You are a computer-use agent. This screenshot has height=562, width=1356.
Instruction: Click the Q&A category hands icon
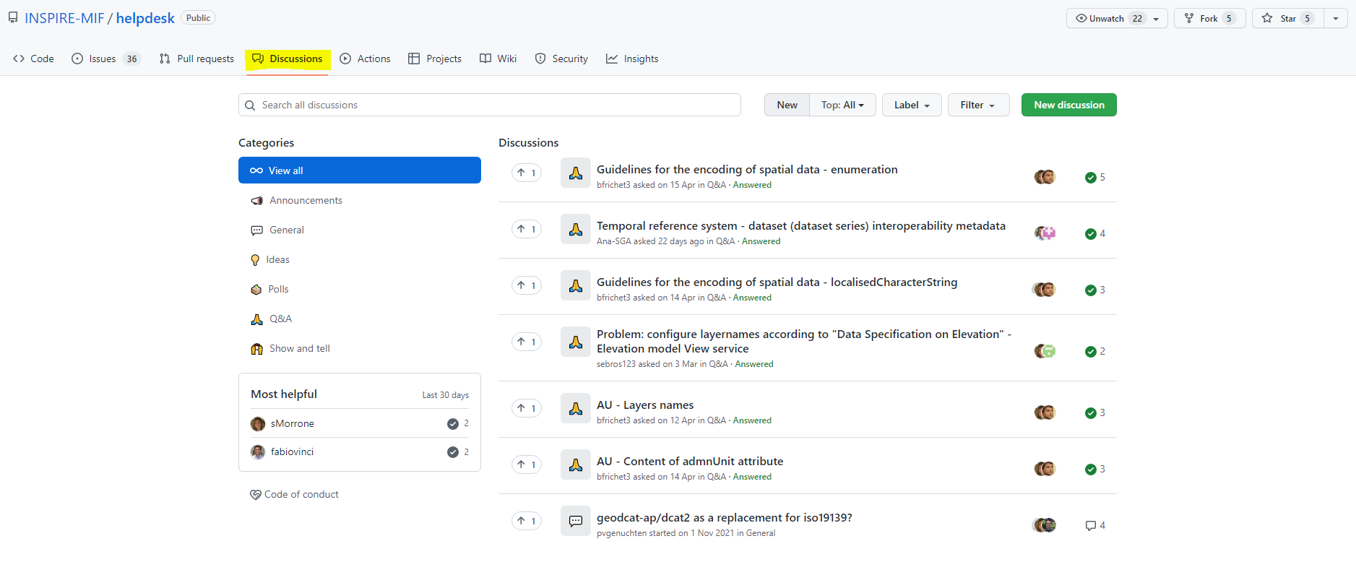[256, 319]
